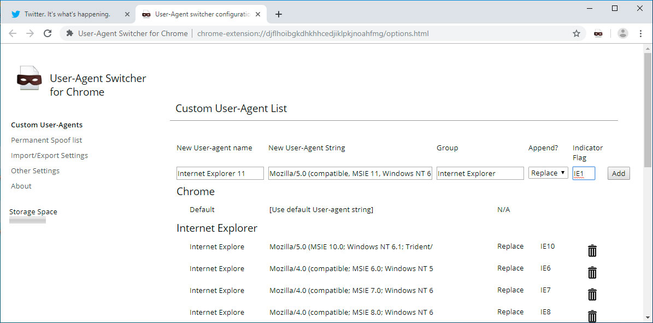This screenshot has height=323, width=653.
Task: Select the MSIE 10.0 user-agent string
Action: [x=351, y=246]
